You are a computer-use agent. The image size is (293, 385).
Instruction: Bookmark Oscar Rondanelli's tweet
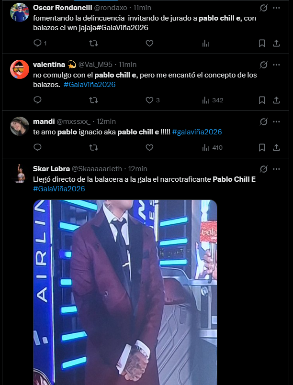pyautogui.click(x=262, y=44)
